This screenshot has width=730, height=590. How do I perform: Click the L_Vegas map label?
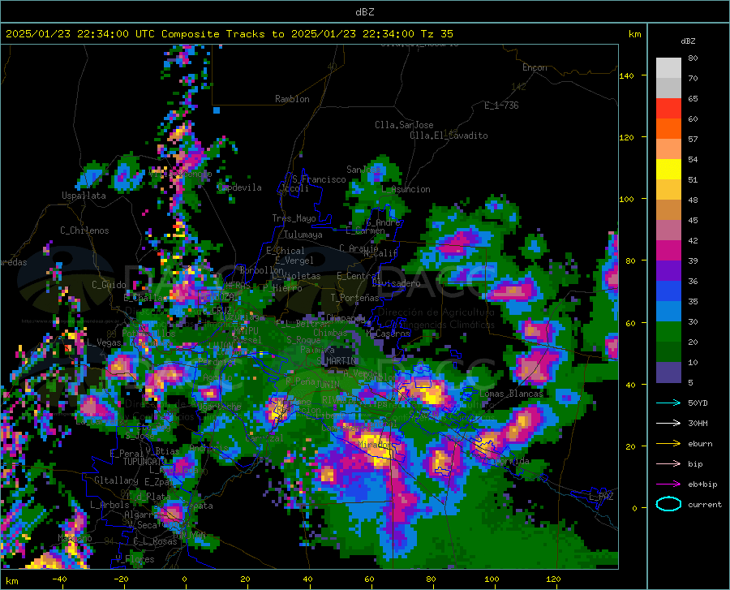[104, 342]
